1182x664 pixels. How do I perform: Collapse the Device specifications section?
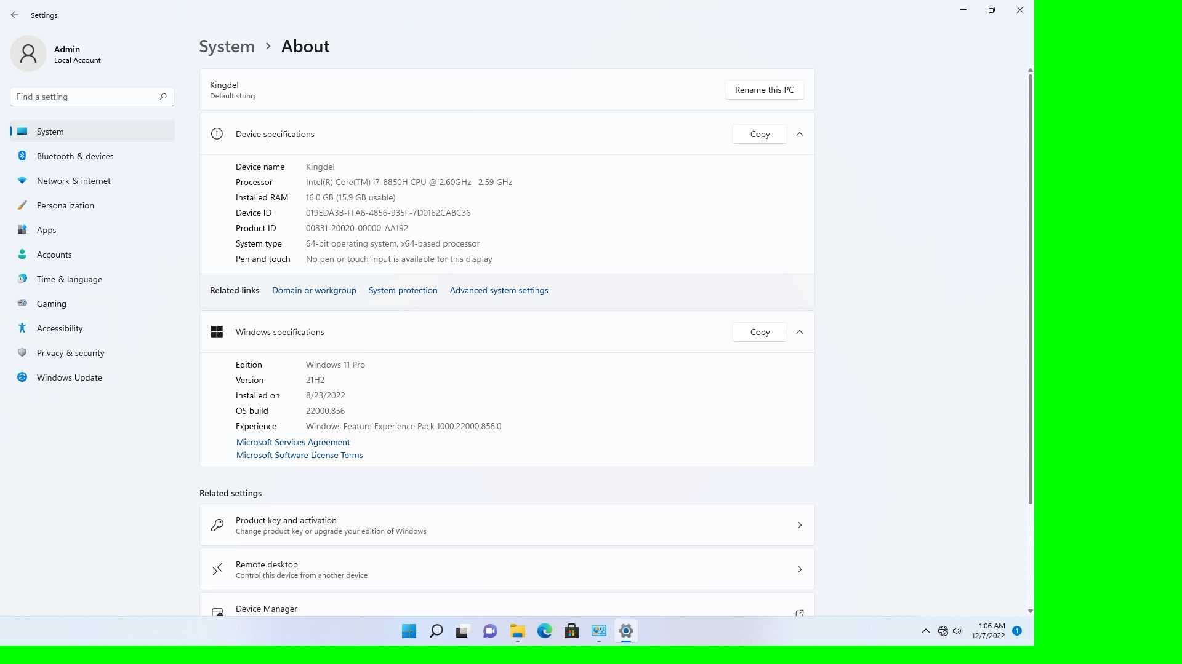[800, 134]
